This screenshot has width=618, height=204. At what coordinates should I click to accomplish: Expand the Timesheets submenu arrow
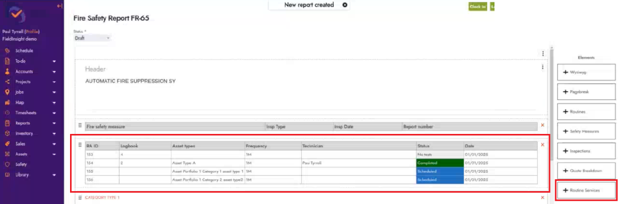[x=54, y=113]
